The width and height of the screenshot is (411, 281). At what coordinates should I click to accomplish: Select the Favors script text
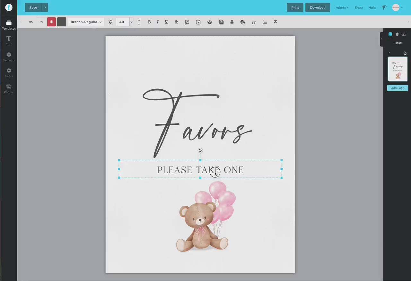pos(197,123)
